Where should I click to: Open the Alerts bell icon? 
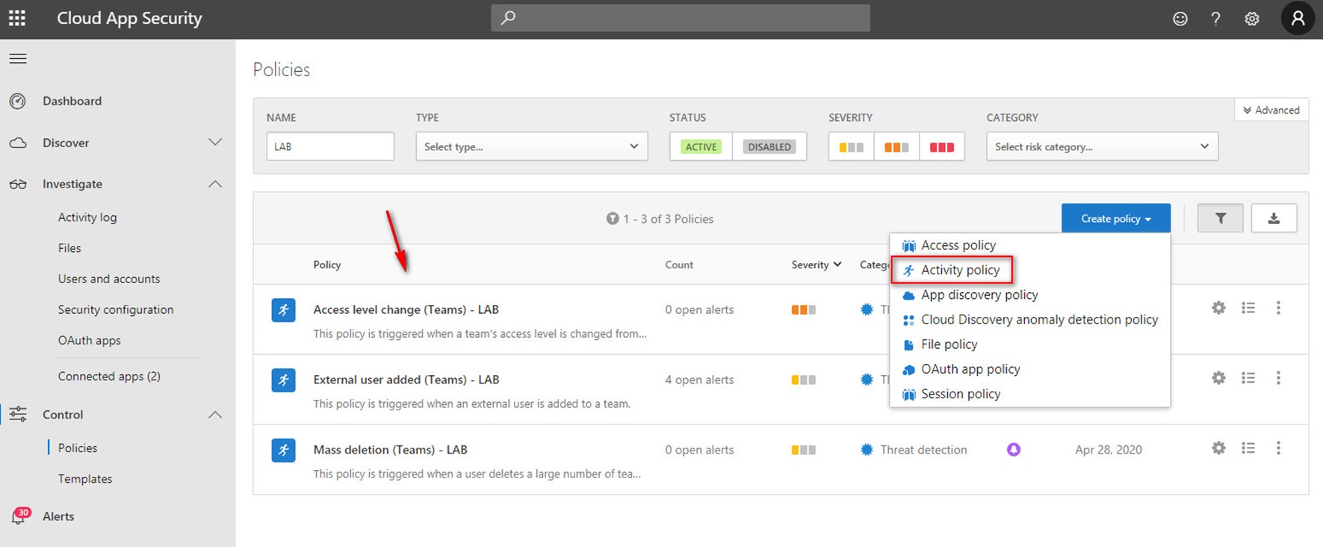tap(19, 516)
